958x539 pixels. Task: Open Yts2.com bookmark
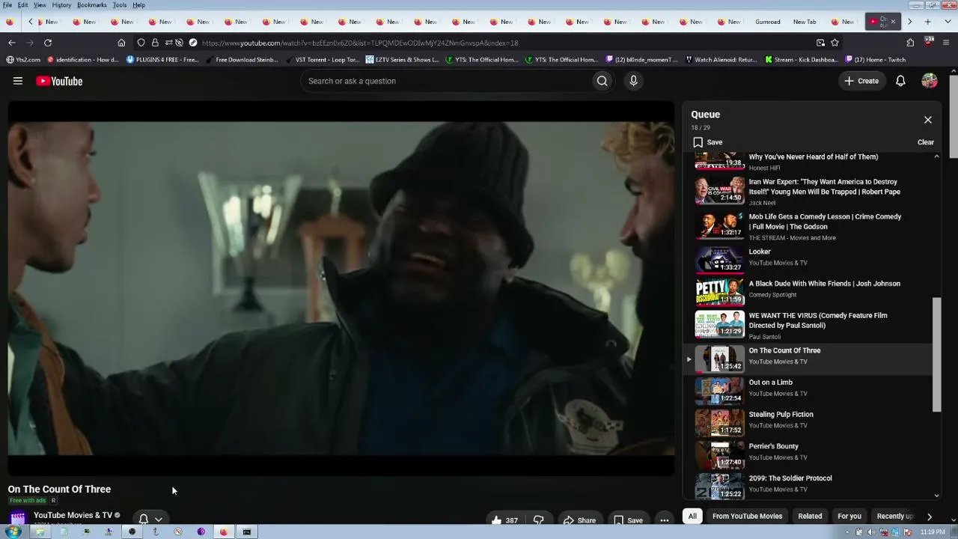tap(23, 60)
